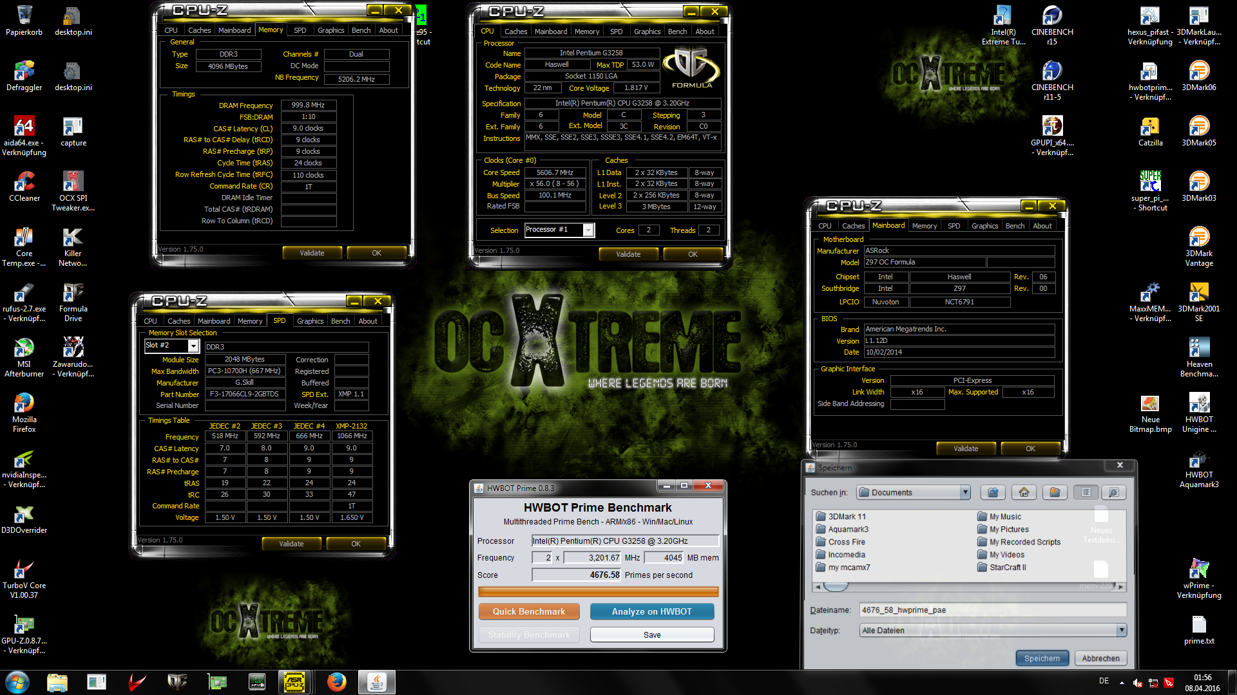Select the Cross Fire folder

840,542
